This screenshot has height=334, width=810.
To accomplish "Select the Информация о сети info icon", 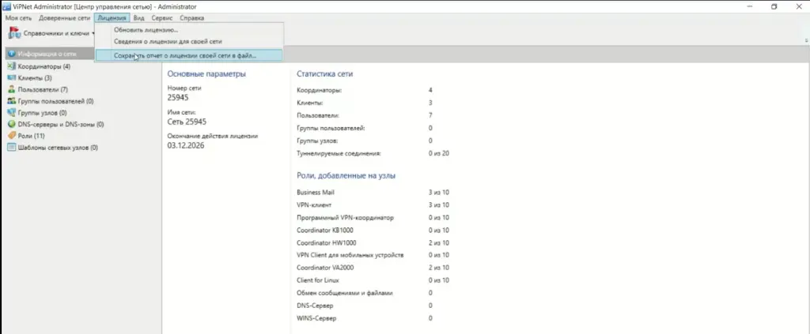I will (x=12, y=54).
